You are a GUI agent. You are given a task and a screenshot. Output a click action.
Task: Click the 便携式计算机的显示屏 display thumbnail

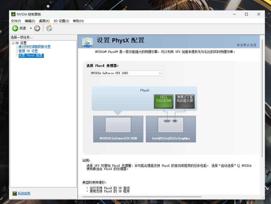coord(185,102)
